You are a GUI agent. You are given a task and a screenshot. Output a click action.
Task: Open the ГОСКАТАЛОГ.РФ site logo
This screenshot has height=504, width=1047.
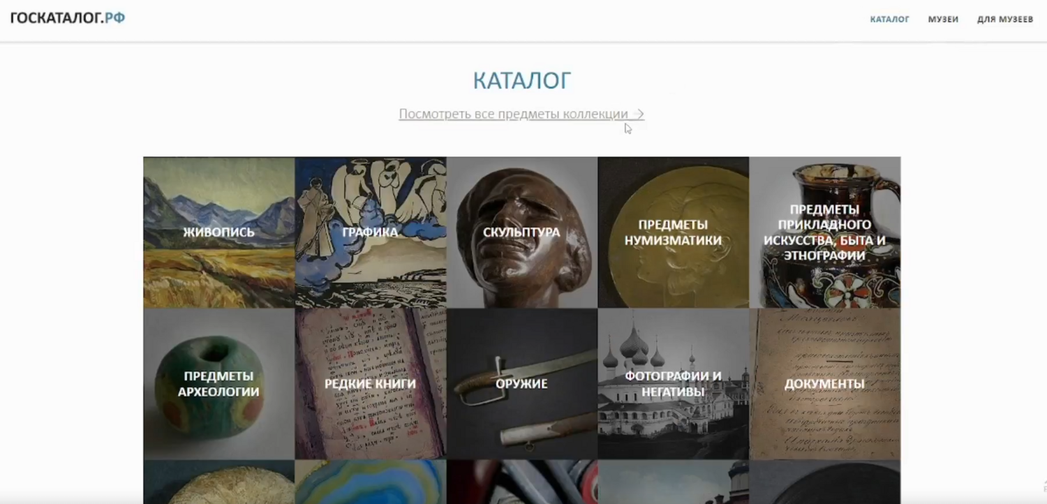tap(68, 18)
